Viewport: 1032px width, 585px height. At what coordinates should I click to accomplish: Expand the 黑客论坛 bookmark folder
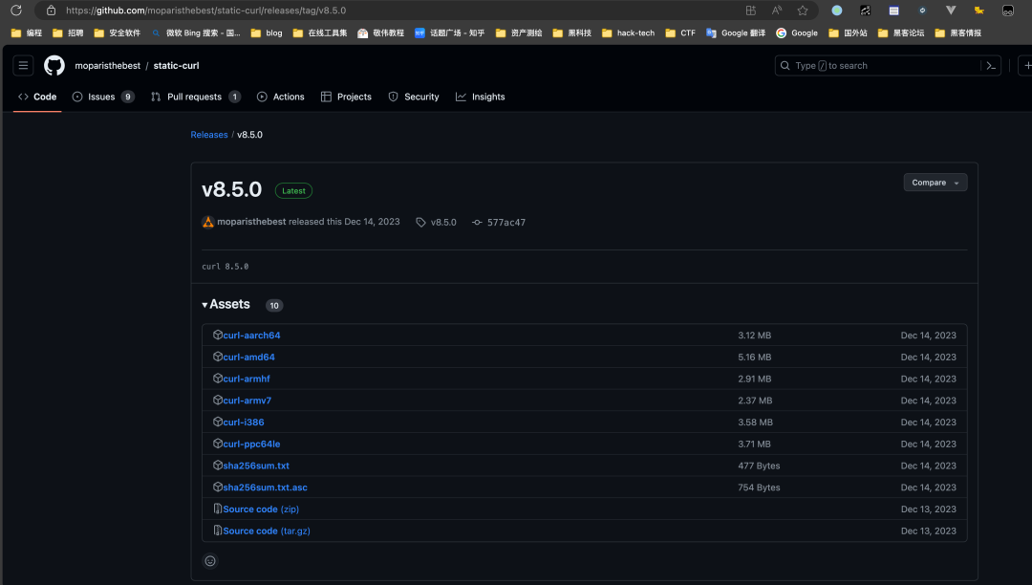coord(901,32)
